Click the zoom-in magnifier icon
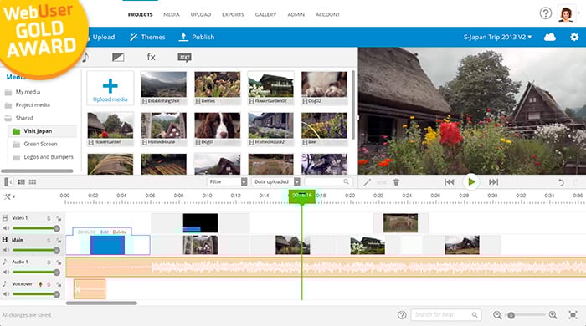This screenshot has height=326, width=586. pyautogui.click(x=553, y=315)
